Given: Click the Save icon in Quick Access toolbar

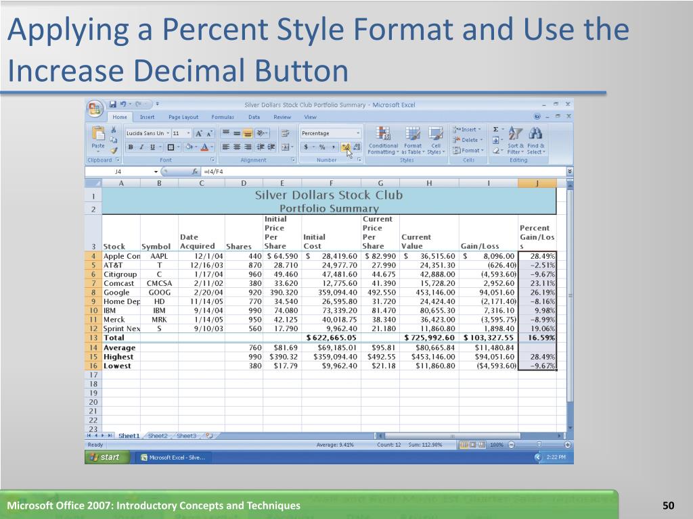Looking at the screenshot, I should click(113, 105).
